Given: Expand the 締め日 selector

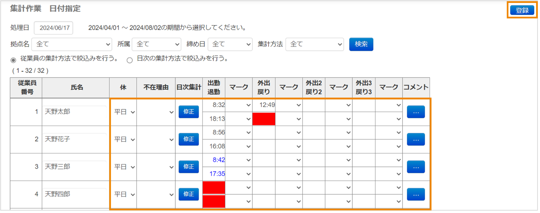Looking at the screenshot, I should (230, 44).
